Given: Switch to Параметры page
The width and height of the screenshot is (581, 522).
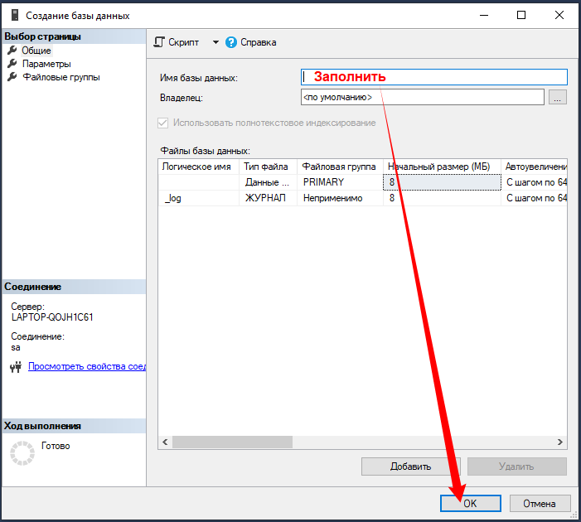Looking at the screenshot, I should [x=46, y=64].
